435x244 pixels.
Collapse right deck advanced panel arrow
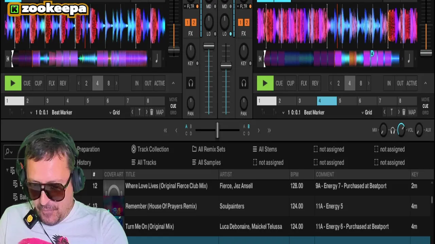coord(425,83)
